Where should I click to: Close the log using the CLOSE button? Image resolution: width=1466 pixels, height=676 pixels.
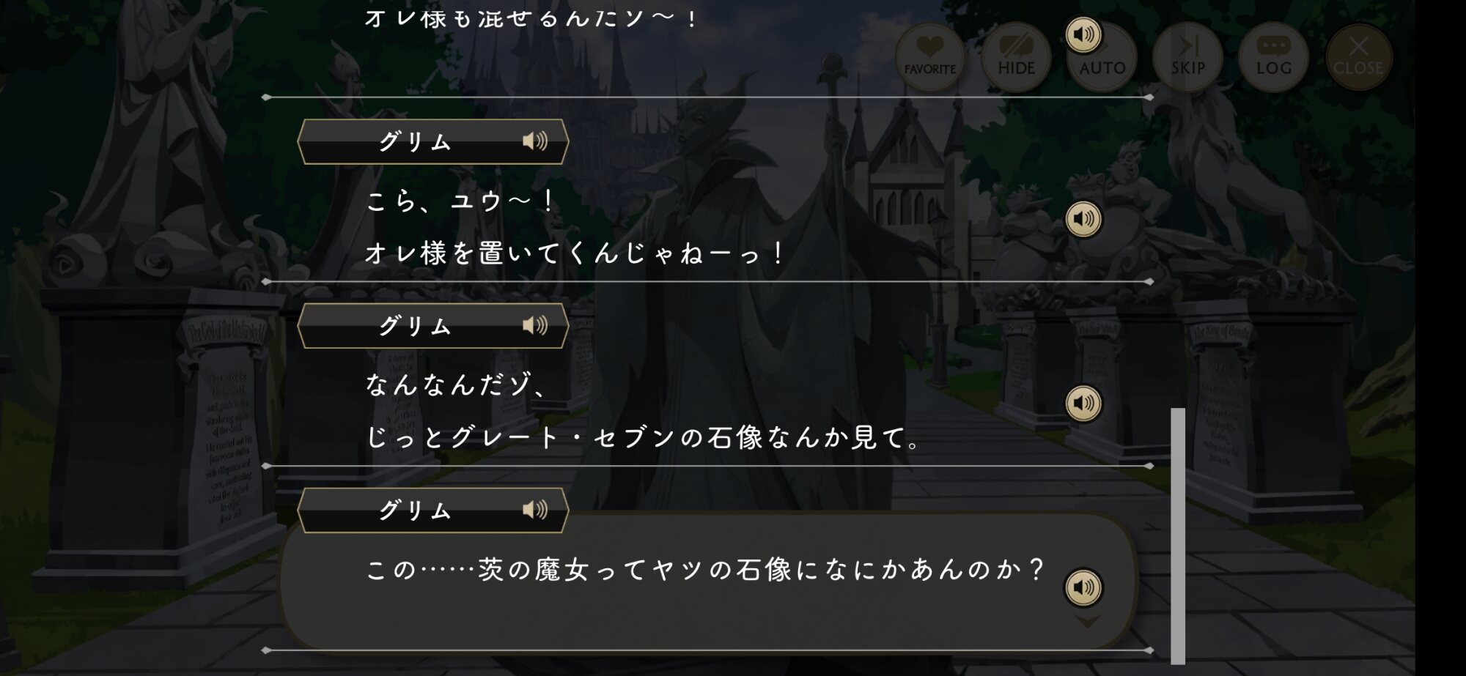[x=1358, y=56]
